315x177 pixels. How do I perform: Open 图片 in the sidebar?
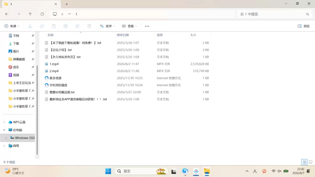[x=16, y=52]
